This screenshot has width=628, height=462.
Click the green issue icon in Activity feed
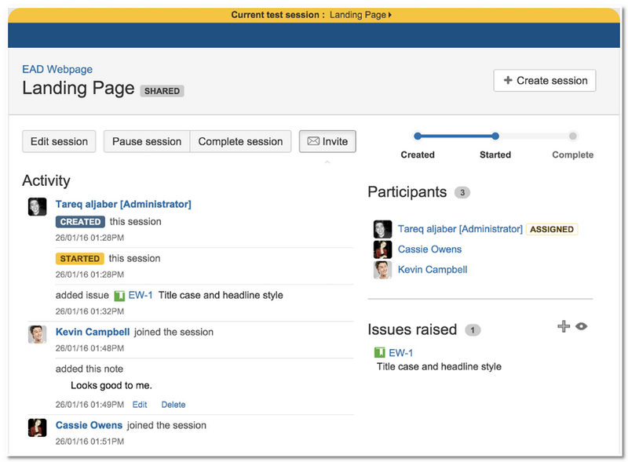click(x=119, y=296)
